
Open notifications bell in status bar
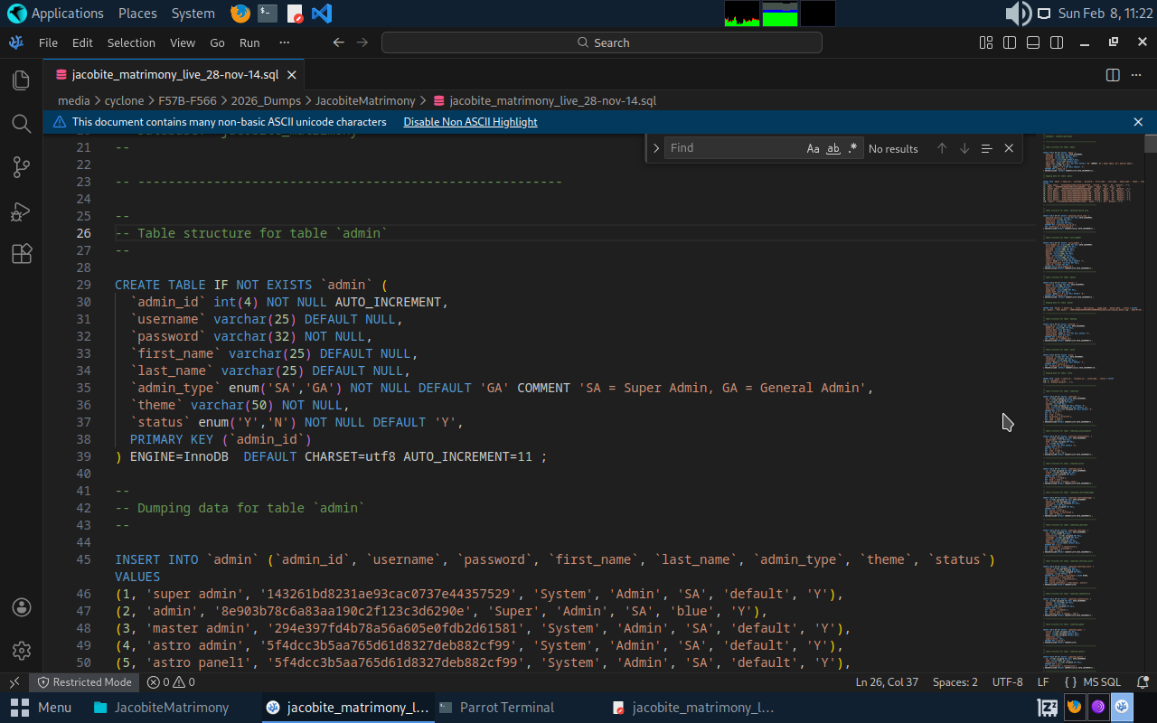click(1141, 682)
